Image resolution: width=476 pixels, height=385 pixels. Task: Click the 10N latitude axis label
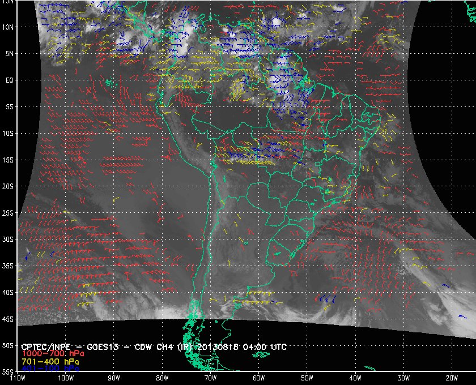(8, 27)
